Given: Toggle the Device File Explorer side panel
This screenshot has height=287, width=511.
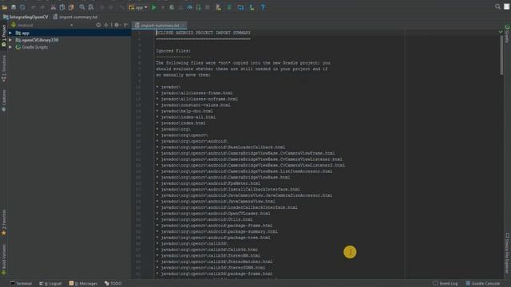Looking at the screenshot, I should [507, 253].
